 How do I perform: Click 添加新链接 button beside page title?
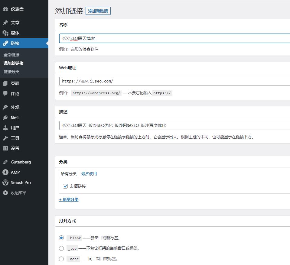(x=98, y=11)
